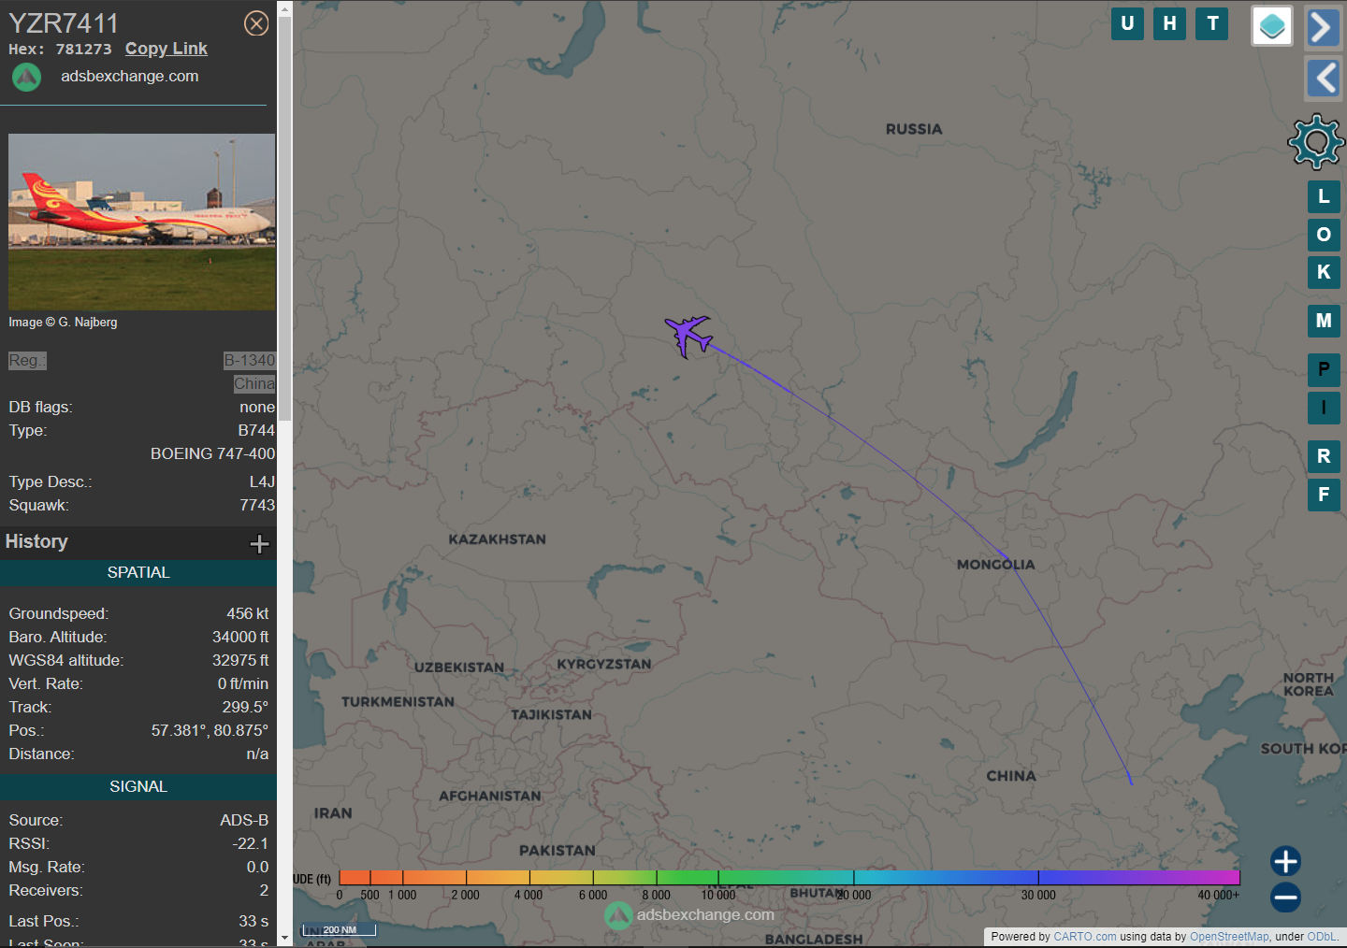Toggle the U filter button

pos(1127,23)
